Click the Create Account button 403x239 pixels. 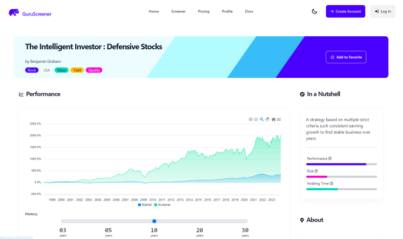[345, 11]
